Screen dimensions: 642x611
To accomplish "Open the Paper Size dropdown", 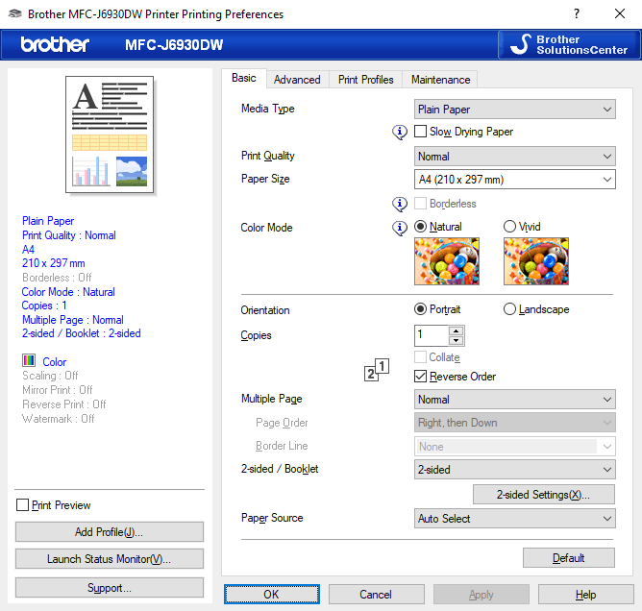I will point(515,180).
